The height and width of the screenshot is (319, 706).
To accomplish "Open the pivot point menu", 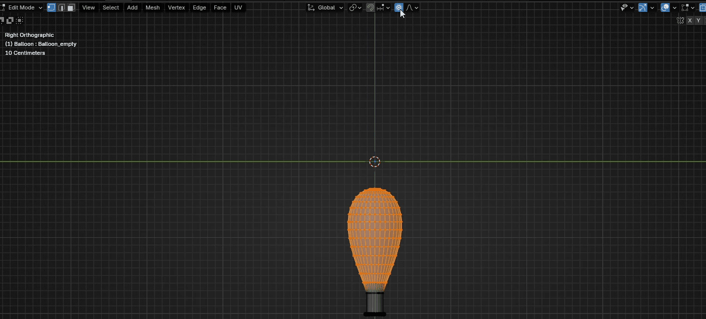I will tap(355, 7).
